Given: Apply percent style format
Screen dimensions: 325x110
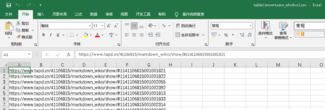Looking at the screenshot, I should tap(226, 35).
